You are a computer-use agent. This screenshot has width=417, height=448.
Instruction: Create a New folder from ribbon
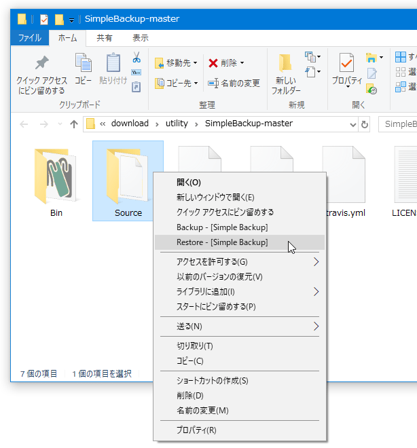pos(285,74)
